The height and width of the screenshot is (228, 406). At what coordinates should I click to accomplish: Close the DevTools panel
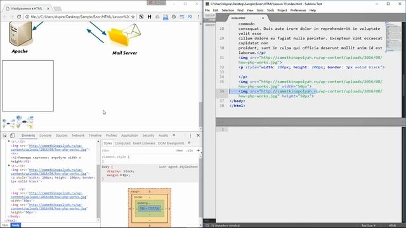[198, 136]
